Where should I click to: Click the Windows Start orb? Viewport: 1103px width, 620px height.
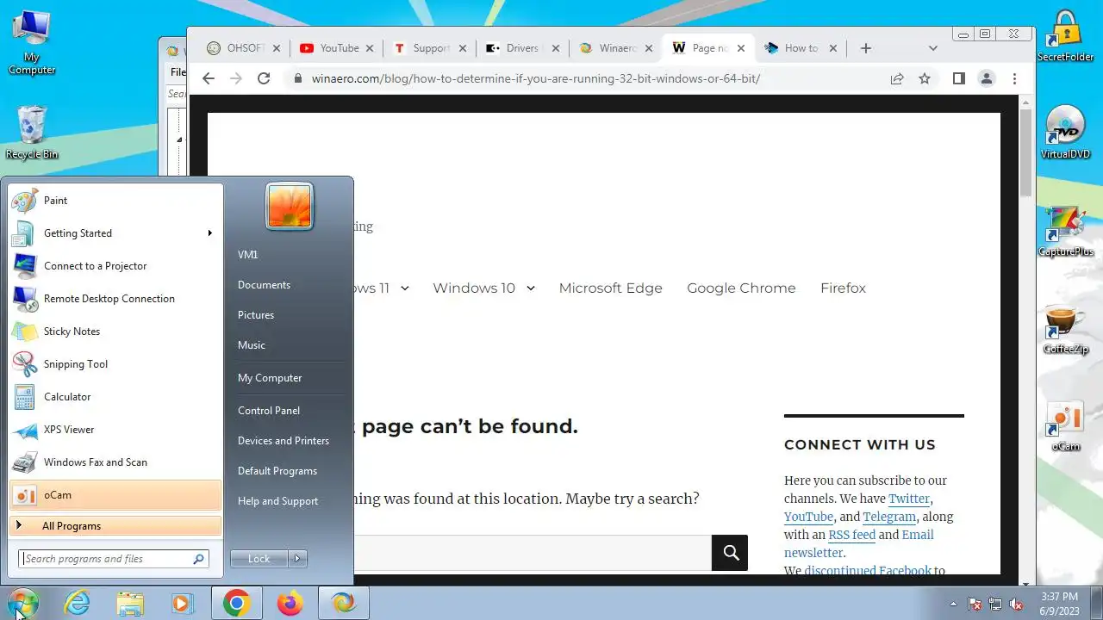pos(22,604)
